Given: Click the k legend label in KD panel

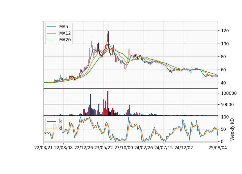Looking at the screenshot, I should (60, 121).
